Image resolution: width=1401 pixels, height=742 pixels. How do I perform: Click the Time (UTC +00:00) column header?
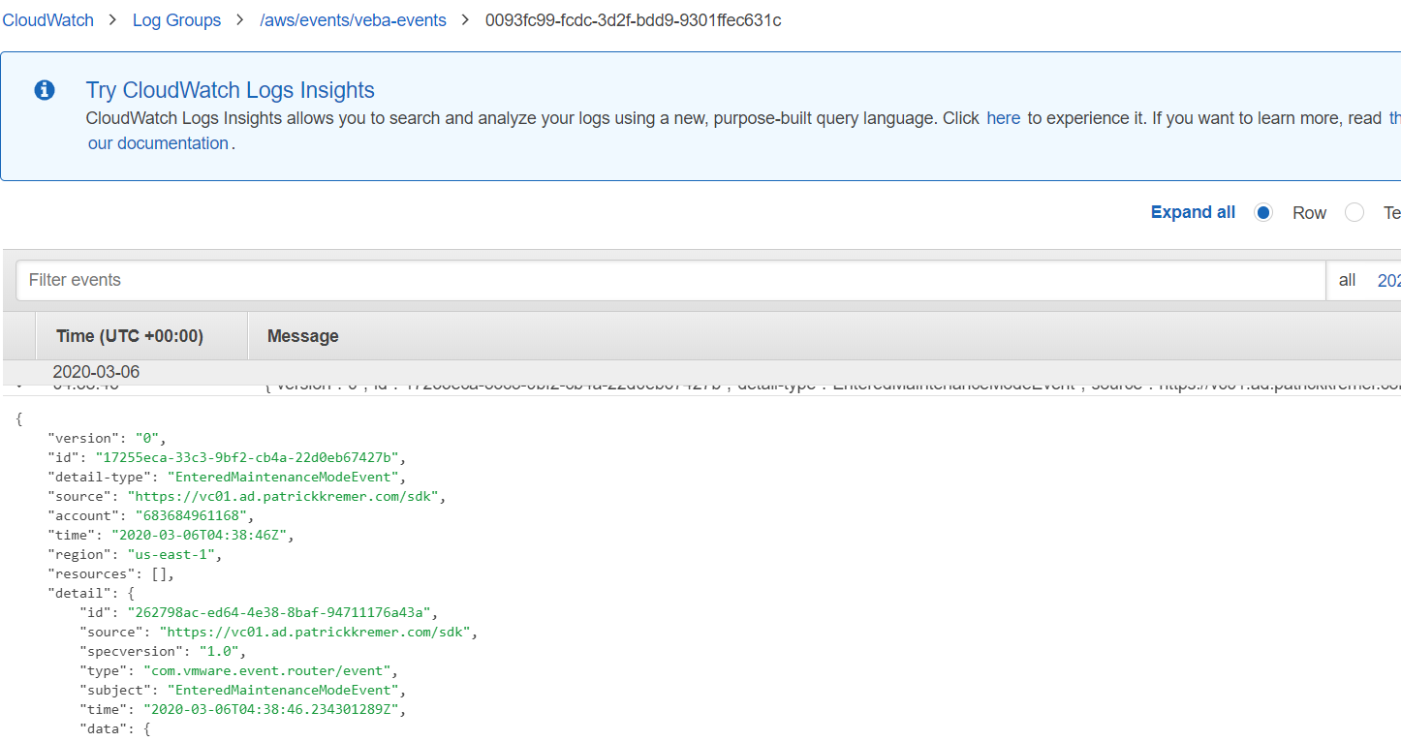point(130,336)
